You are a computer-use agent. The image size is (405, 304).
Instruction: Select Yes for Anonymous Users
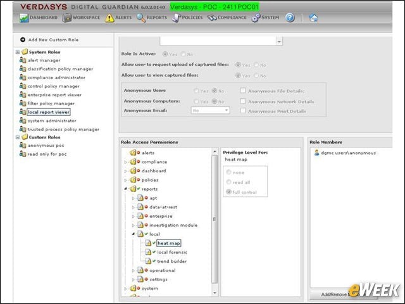(196, 91)
